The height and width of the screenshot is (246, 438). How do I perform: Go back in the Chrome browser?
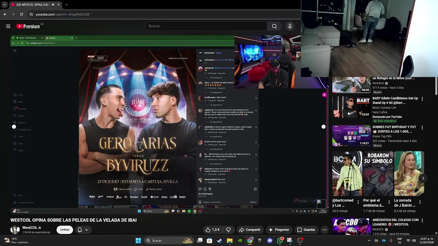(x=5, y=14)
